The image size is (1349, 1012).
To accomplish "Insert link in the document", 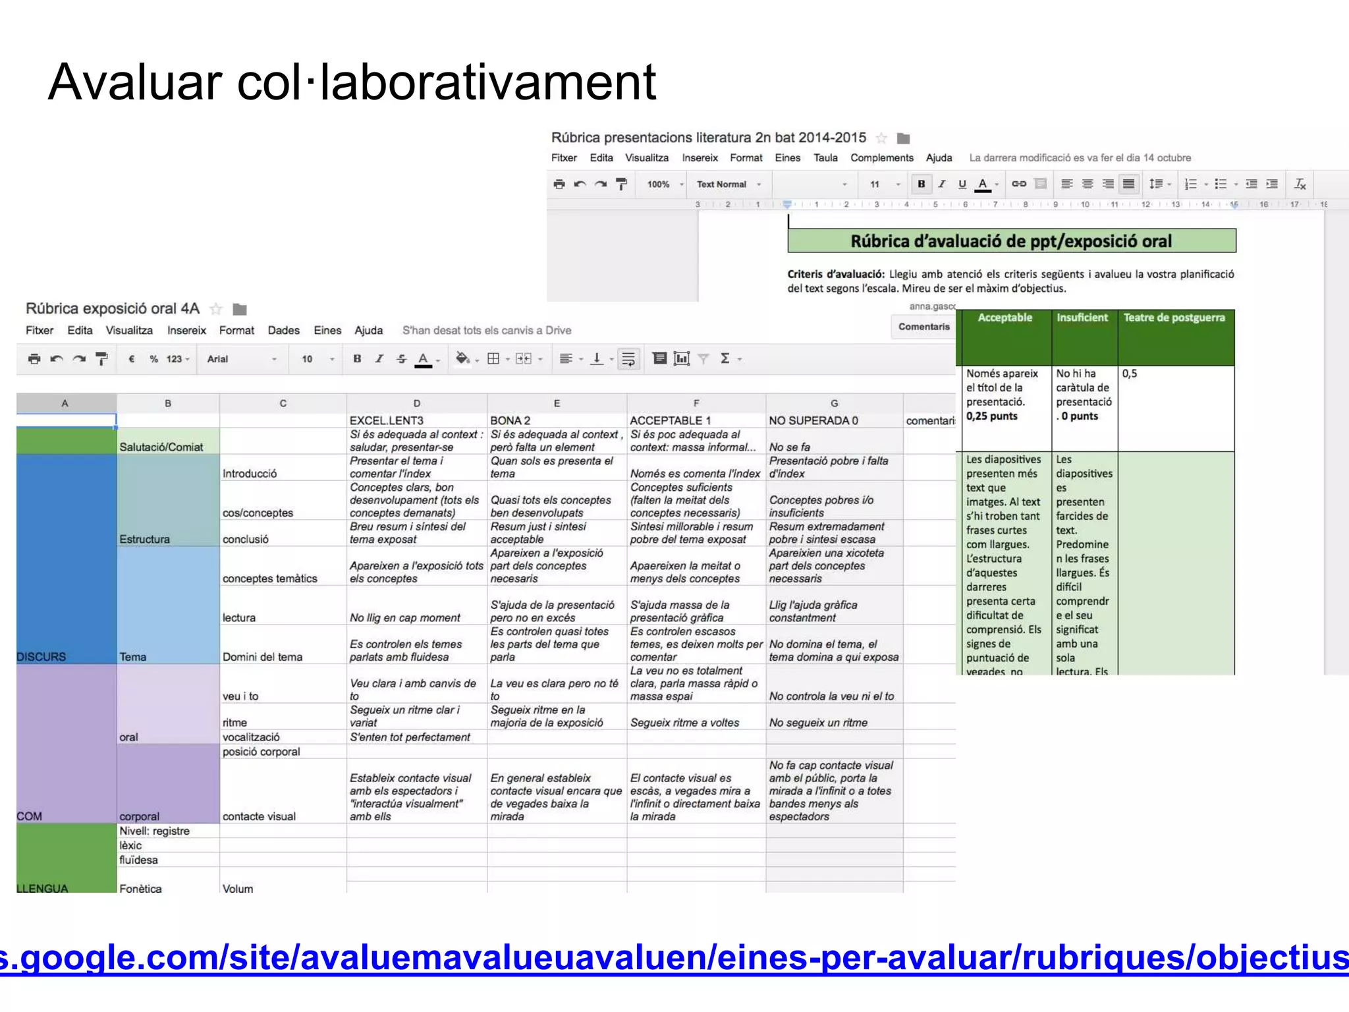I will point(1019,184).
